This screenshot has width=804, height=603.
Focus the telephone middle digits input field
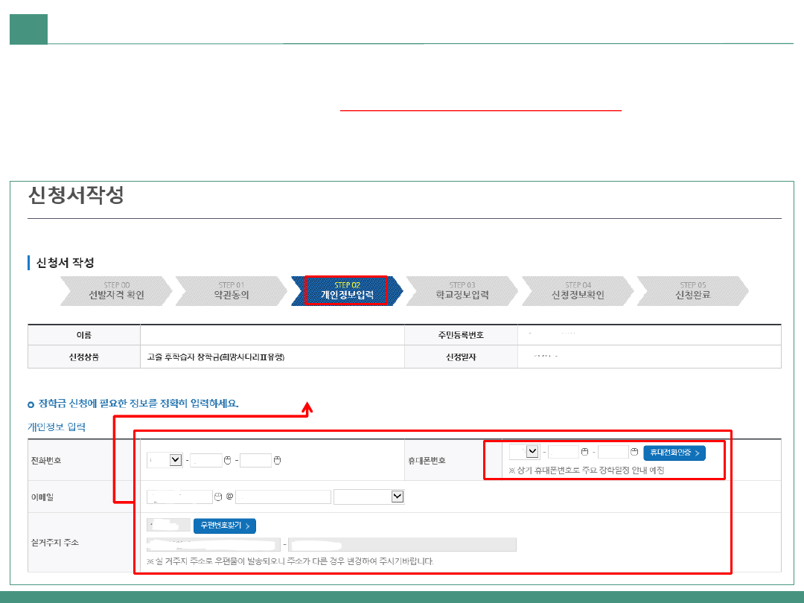click(x=206, y=461)
